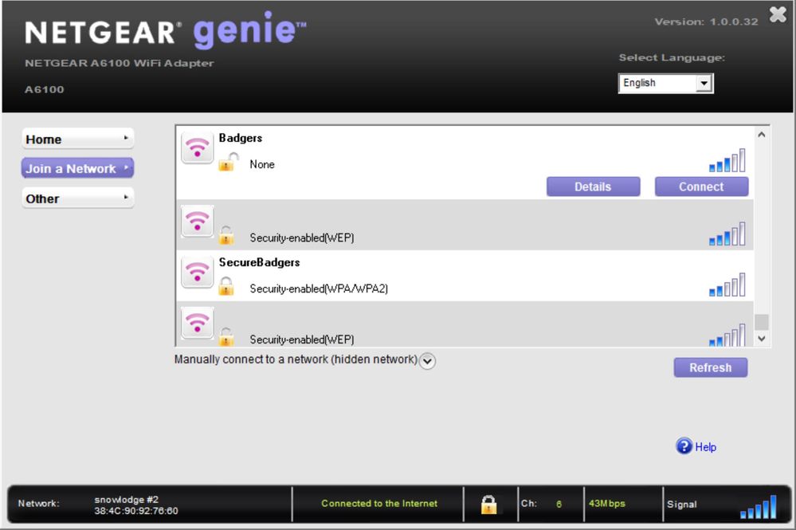This screenshot has width=796, height=530.
Task: Click the Details button for Badgers
Action: [593, 186]
